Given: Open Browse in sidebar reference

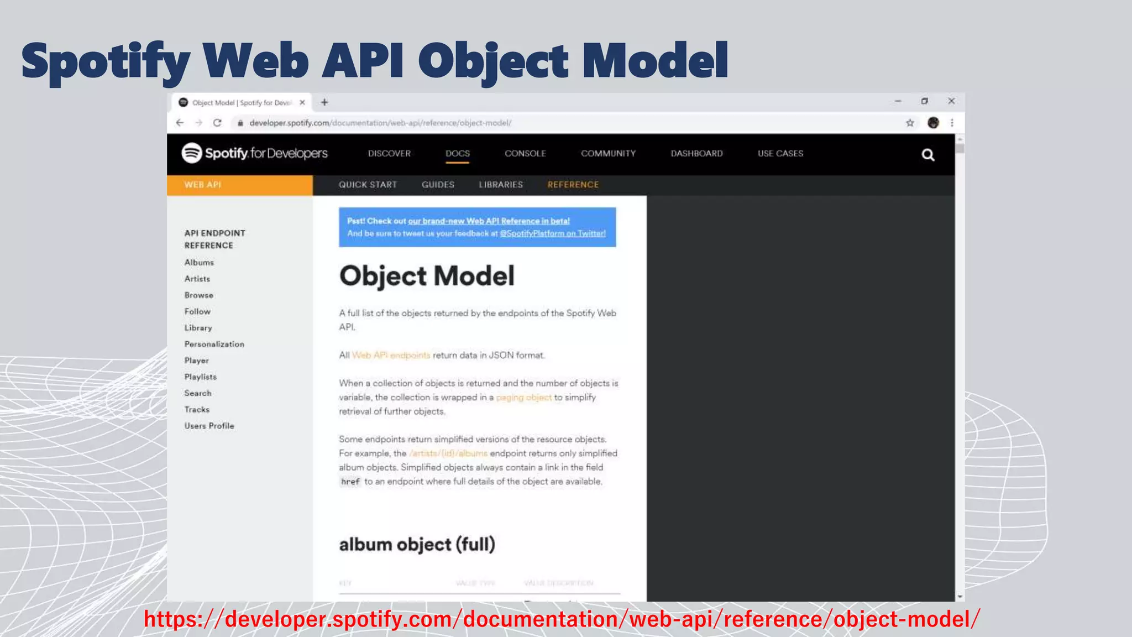Looking at the screenshot, I should point(199,295).
